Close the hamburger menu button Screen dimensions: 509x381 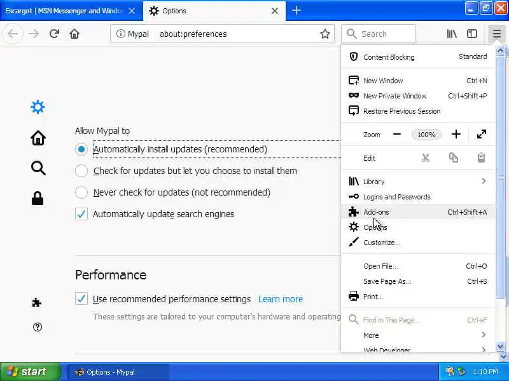497,34
